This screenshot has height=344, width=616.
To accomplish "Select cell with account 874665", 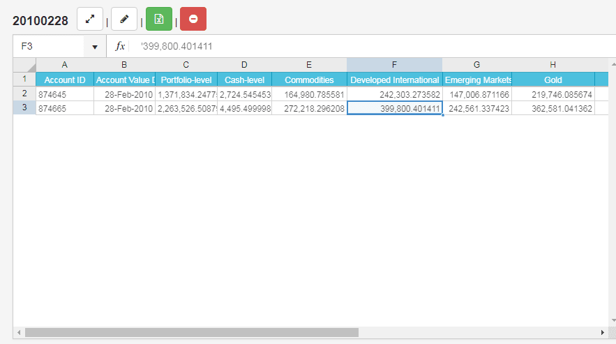I will pos(64,108).
